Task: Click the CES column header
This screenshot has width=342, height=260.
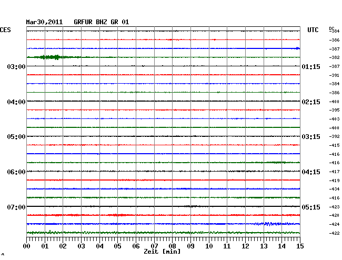Action: [x=5, y=30]
